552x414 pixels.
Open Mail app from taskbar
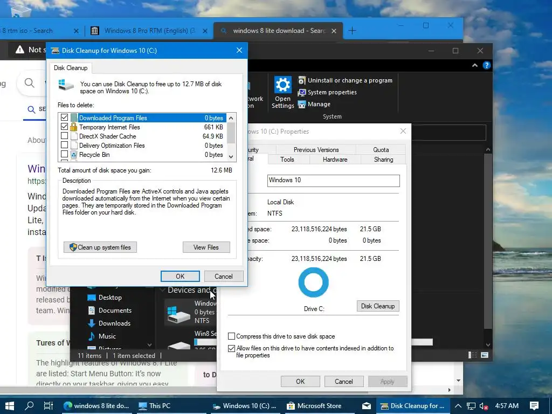click(x=367, y=405)
